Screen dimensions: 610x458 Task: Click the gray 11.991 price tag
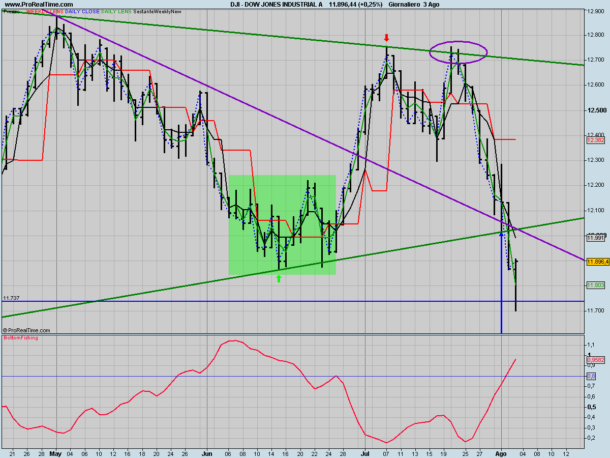click(595, 238)
